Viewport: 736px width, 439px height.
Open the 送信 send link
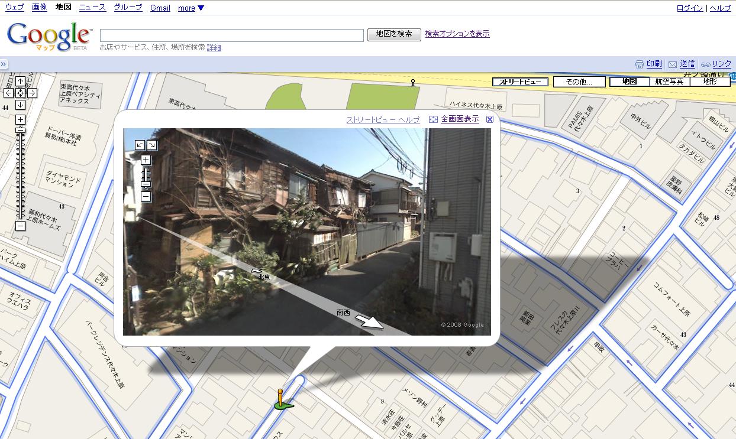(687, 64)
